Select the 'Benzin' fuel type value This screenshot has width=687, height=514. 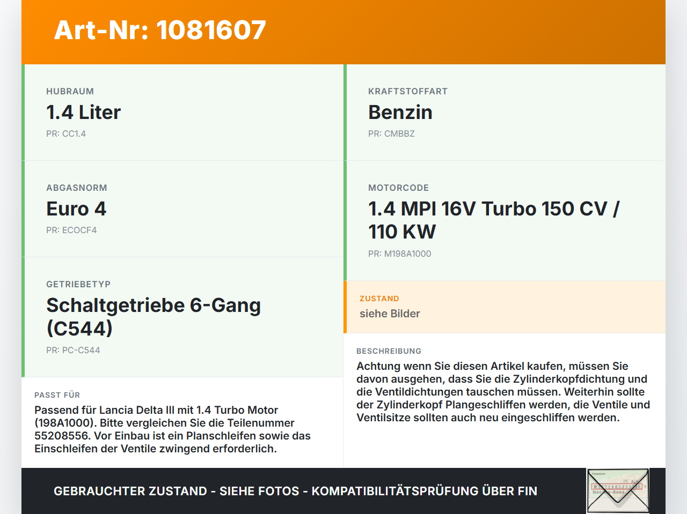click(400, 113)
